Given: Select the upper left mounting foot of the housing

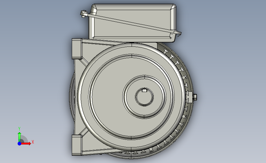Looking at the screenshot, I should (x=77, y=49).
